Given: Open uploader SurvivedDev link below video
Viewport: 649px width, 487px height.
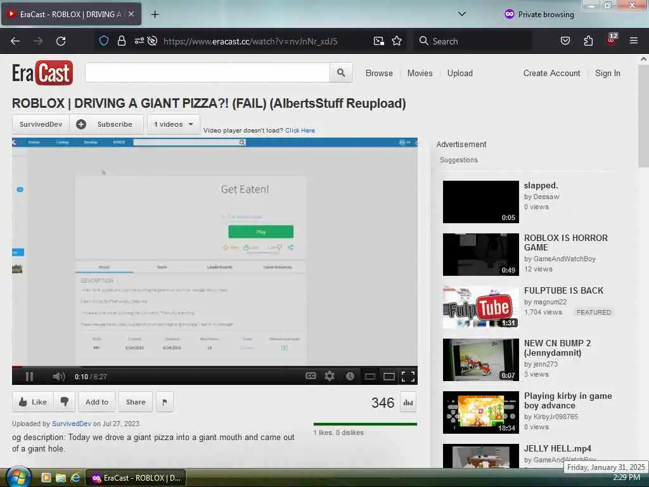Looking at the screenshot, I should click(71, 424).
